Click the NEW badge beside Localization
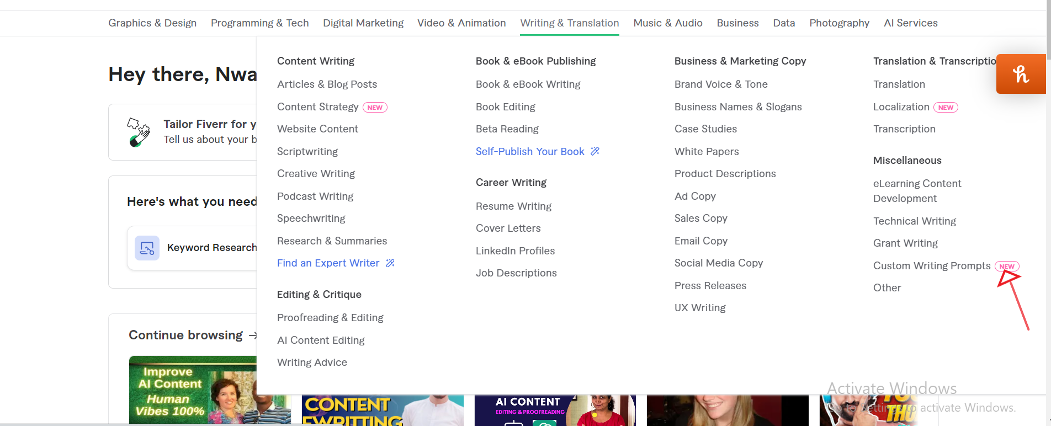Viewport: 1051px width, 426px height. pos(946,108)
